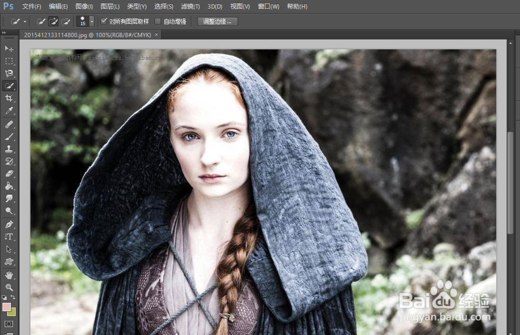Select the Dodge tool

coord(9,211)
